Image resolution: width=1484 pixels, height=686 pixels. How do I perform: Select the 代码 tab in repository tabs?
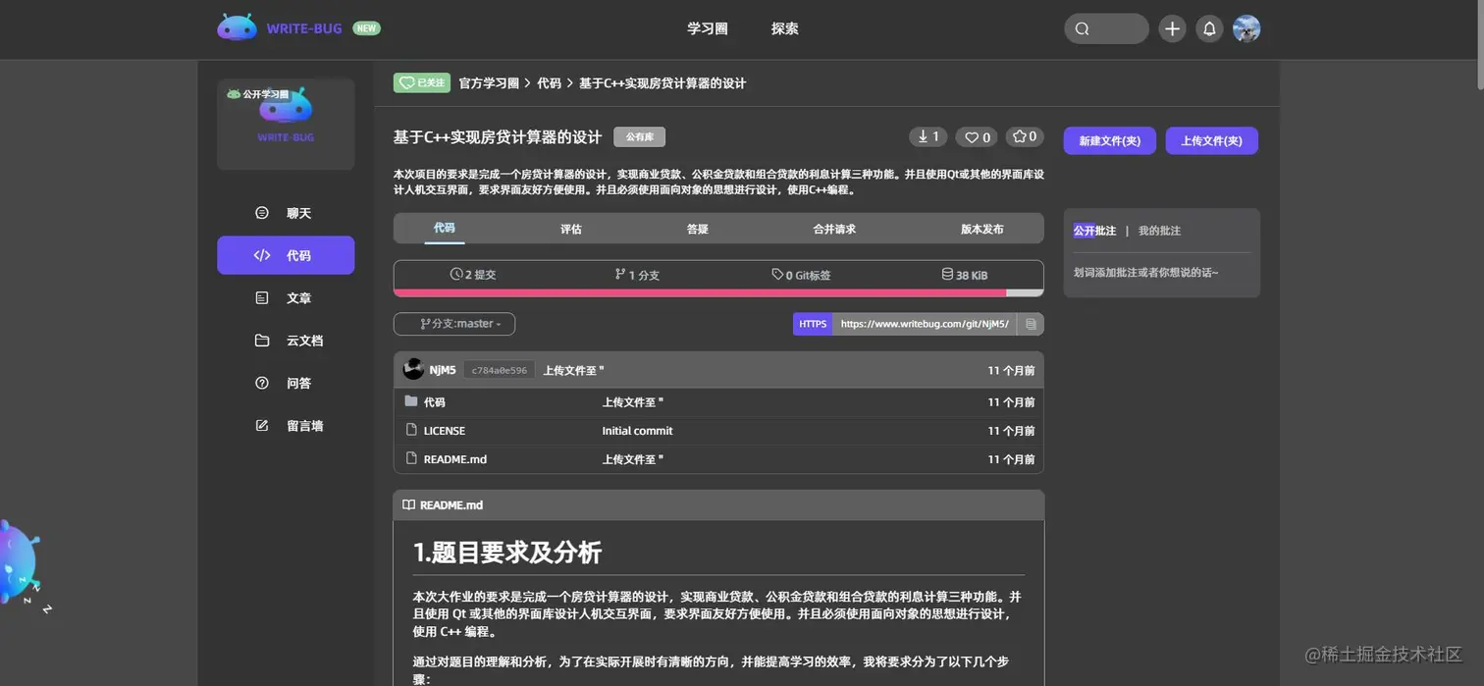coord(445,228)
